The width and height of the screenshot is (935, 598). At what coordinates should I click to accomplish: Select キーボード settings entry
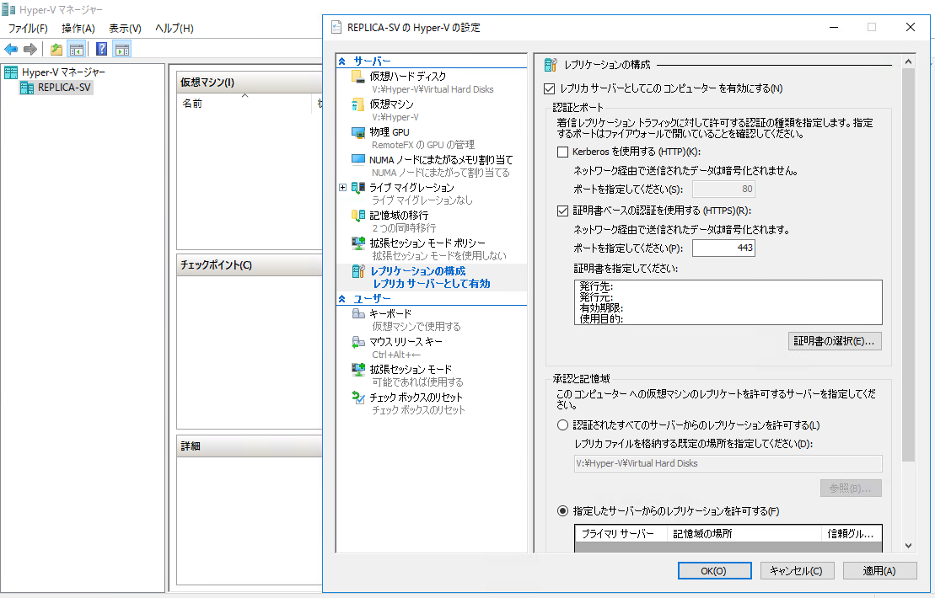click(x=432, y=320)
